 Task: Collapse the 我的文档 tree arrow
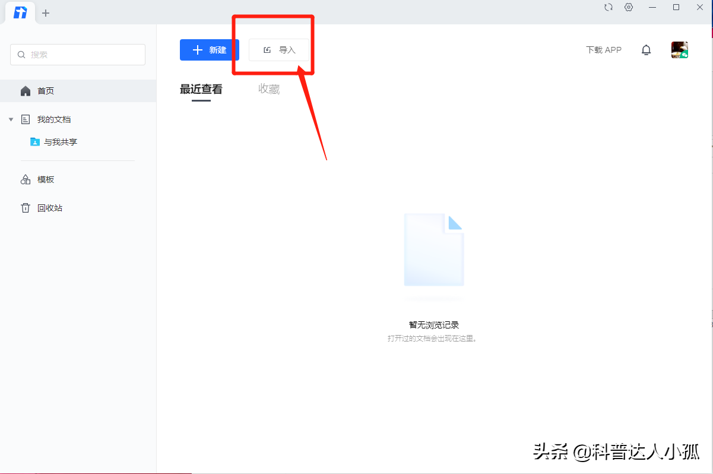click(11, 119)
